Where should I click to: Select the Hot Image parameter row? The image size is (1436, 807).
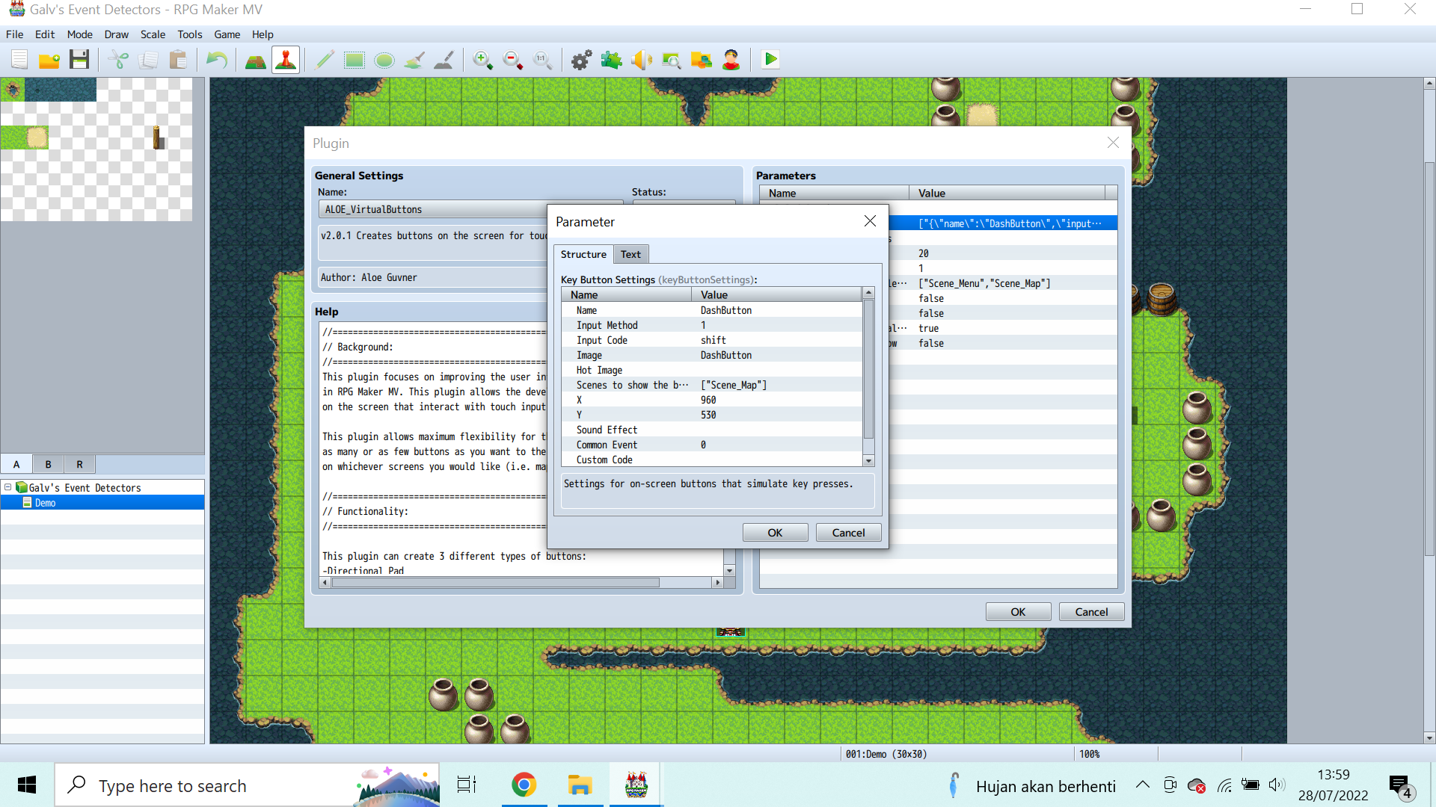click(712, 370)
